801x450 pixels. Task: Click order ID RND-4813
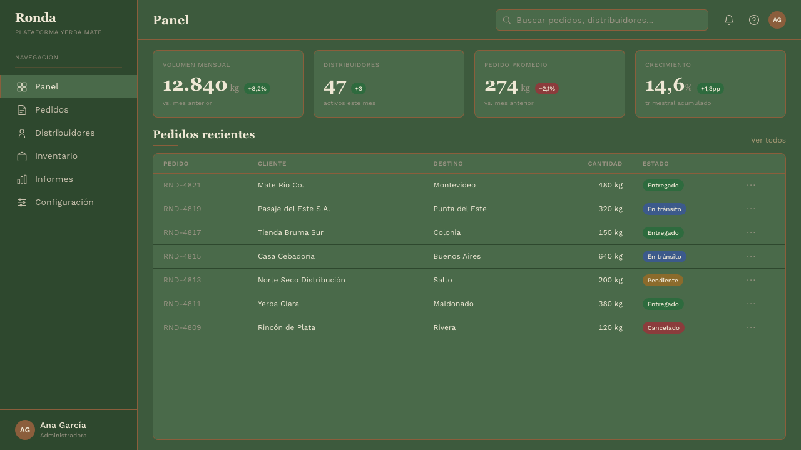(182, 280)
